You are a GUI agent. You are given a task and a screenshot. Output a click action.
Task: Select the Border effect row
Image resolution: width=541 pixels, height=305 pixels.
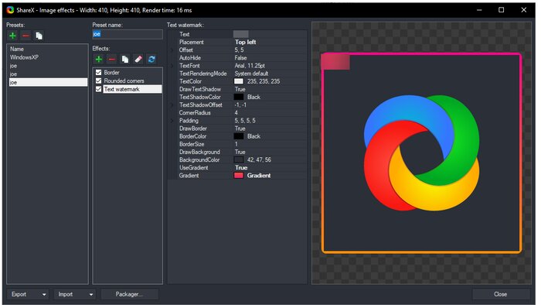pyautogui.click(x=112, y=73)
